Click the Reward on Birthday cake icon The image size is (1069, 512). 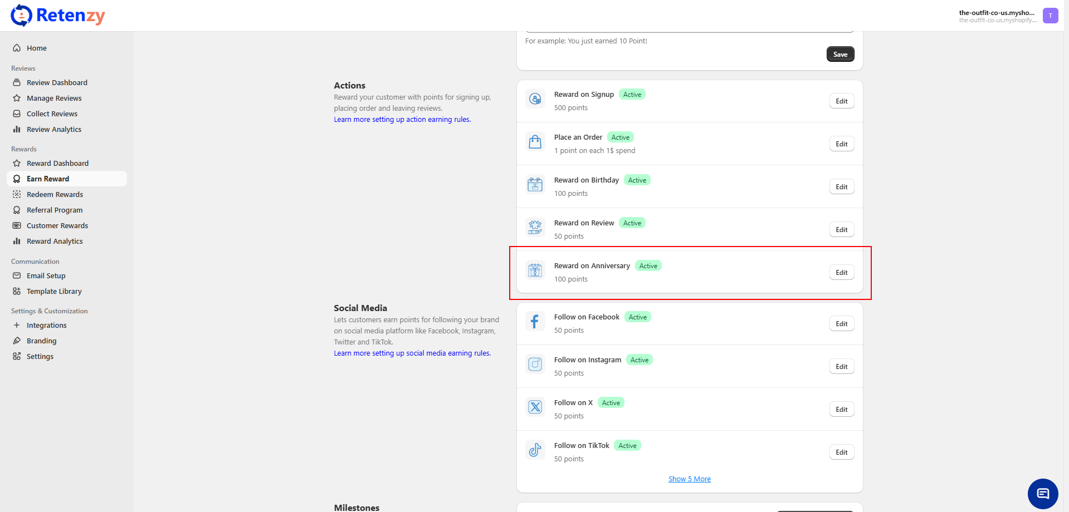point(535,185)
